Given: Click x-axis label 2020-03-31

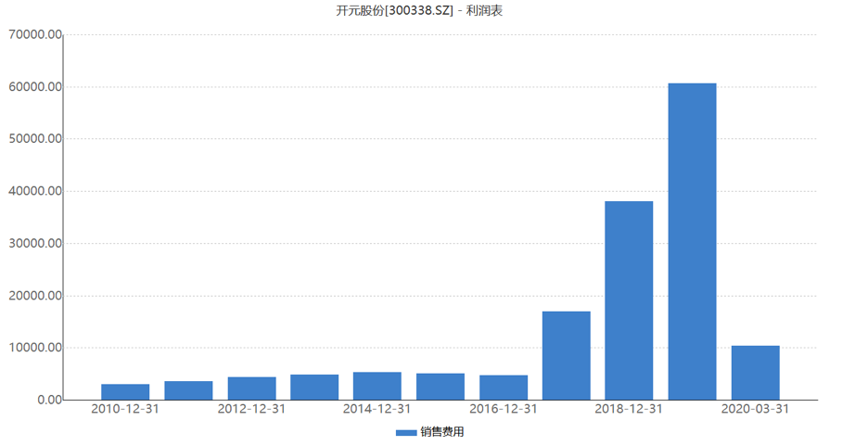Looking at the screenshot, I should pos(755,409).
